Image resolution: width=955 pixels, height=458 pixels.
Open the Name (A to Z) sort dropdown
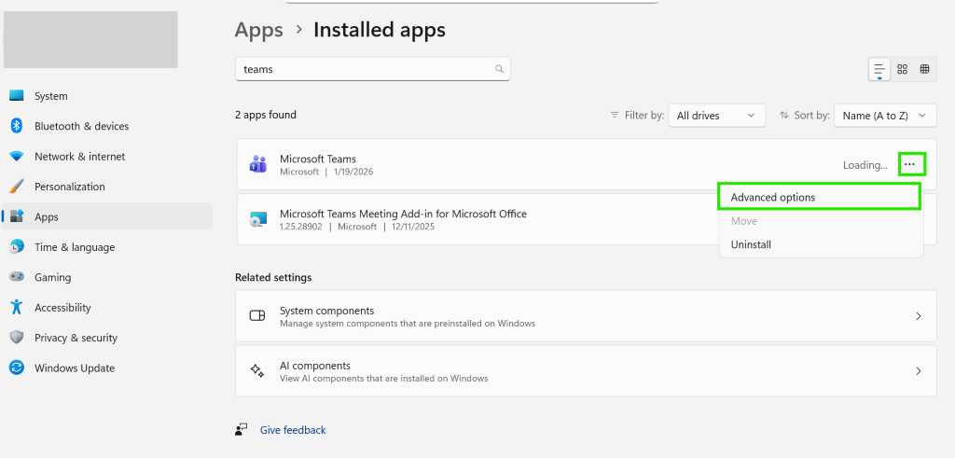pyautogui.click(x=886, y=115)
